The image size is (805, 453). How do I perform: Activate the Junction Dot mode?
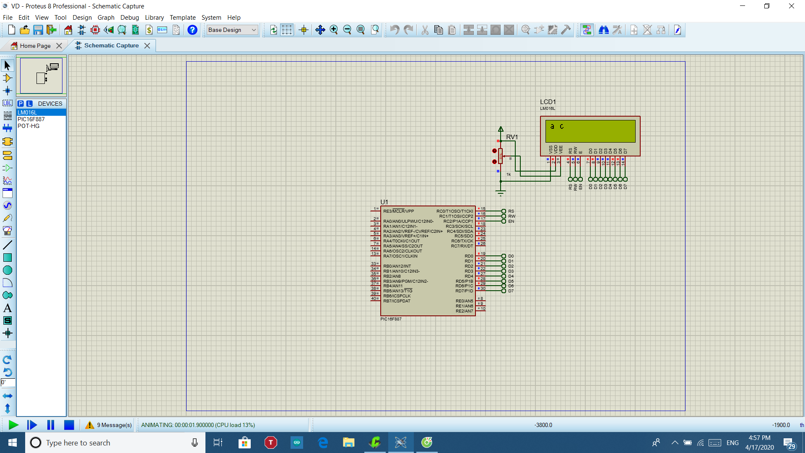click(x=7, y=91)
